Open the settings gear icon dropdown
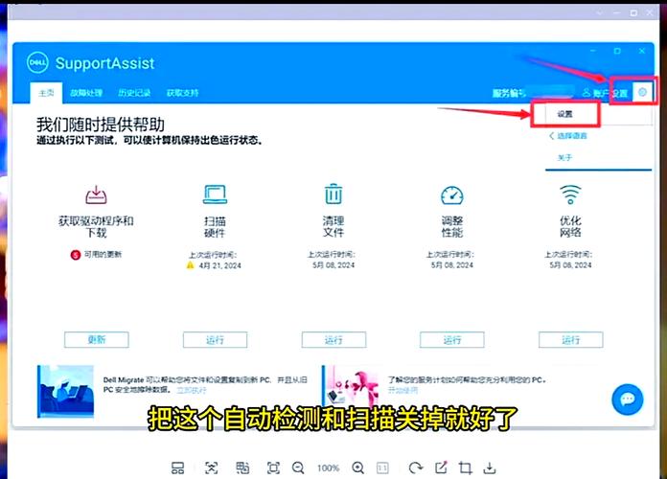The height and width of the screenshot is (479, 667). [642, 92]
